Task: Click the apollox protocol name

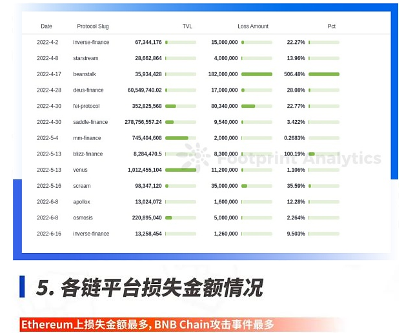Action: pos(82,202)
